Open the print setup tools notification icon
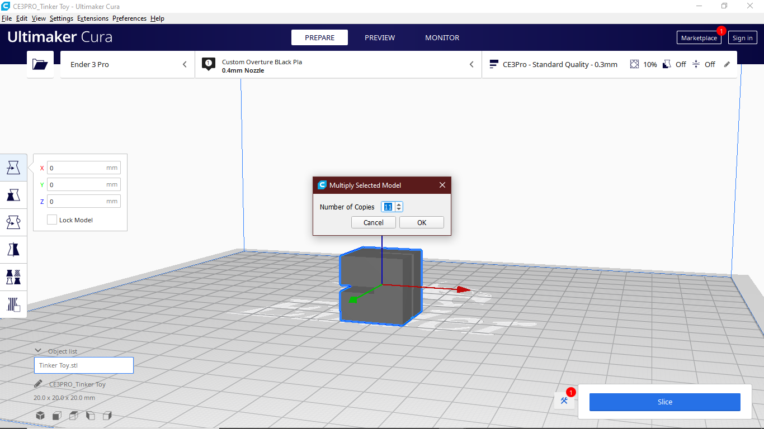This screenshot has width=764, height=429. tap(564, 400)
